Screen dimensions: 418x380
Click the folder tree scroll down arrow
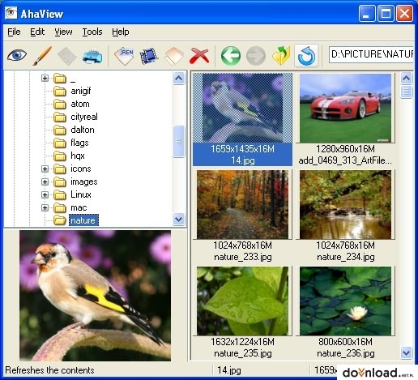coord(178,219)
